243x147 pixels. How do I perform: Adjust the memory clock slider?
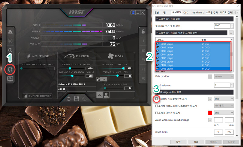point(72,76)
